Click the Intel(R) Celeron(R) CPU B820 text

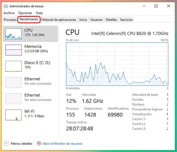click(x=130, y=34)
